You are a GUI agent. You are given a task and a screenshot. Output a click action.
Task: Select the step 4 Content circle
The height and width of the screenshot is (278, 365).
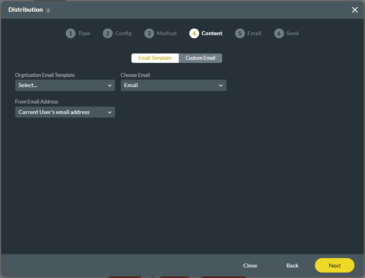pos(194,33)
